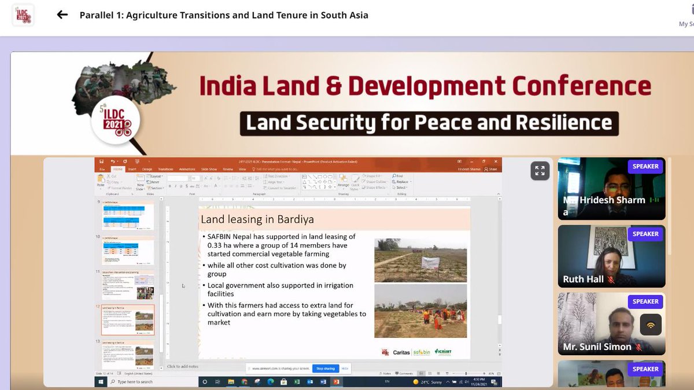Screen dimensions: 694x390
Task: Click the PowerPoint Save icon in the title bar
Action: click(x=101, y=161)
